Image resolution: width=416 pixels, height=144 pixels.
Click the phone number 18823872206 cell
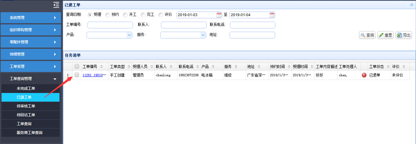189,75
